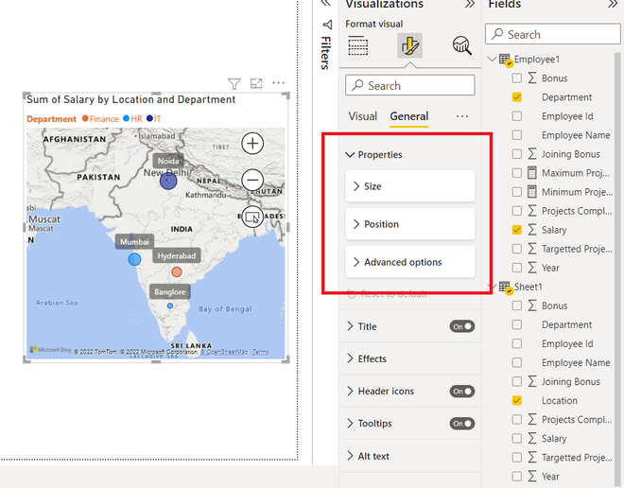Click the sigma icon beside Employee1 Salary
Image resolution: width=624 pixels, height=488 pixels.
[x=532, y=230]
